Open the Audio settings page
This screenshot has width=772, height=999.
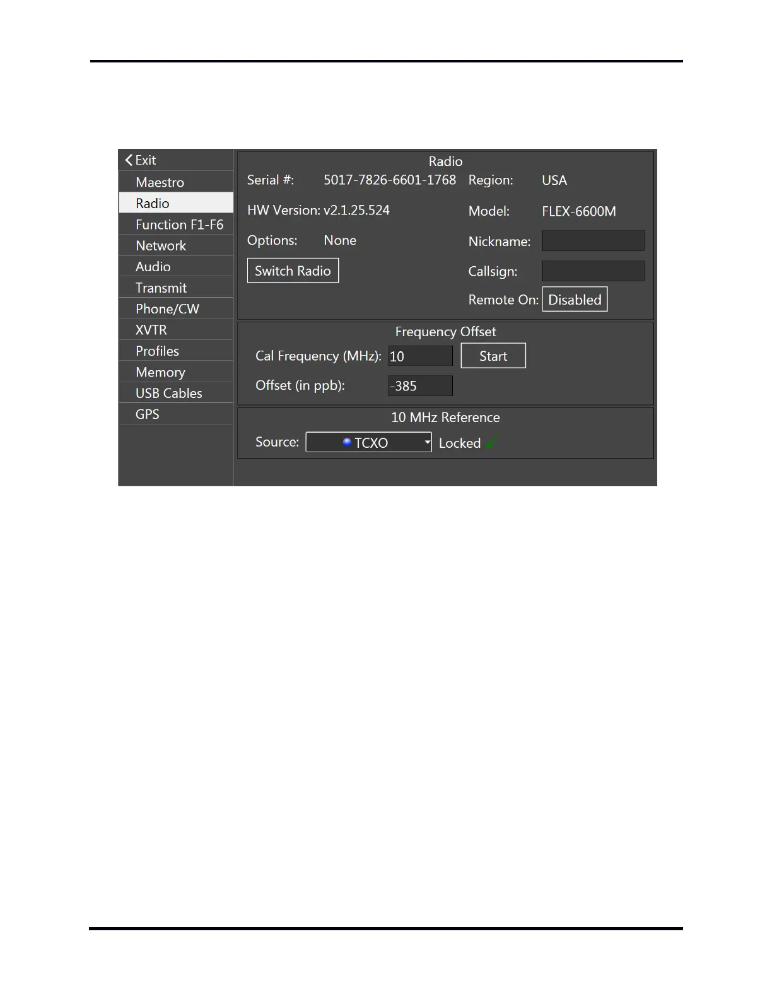pyautogui.click(x=176, y=266)
